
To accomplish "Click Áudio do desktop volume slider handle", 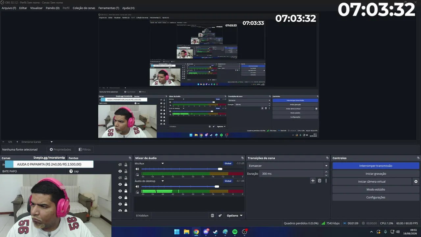I will (217, 187).
